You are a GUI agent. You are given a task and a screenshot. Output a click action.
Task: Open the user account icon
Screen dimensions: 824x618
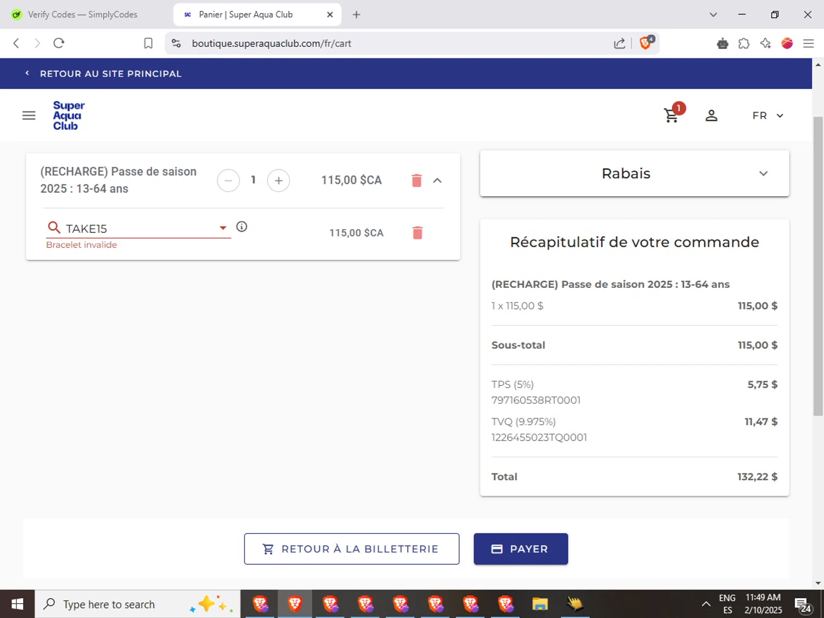point(711,115)
